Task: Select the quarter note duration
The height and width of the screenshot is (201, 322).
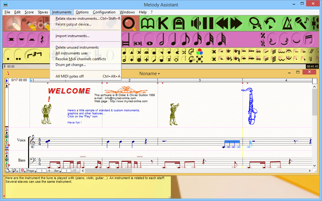Action: pyautogui.click(x=174, y=39)
